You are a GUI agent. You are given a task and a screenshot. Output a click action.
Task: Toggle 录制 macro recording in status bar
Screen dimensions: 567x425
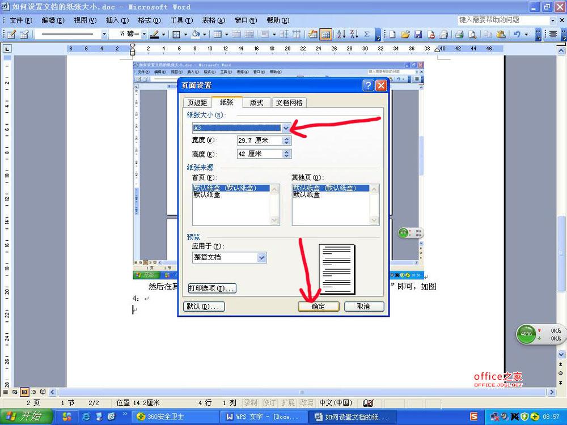click(x=250, y=402)
